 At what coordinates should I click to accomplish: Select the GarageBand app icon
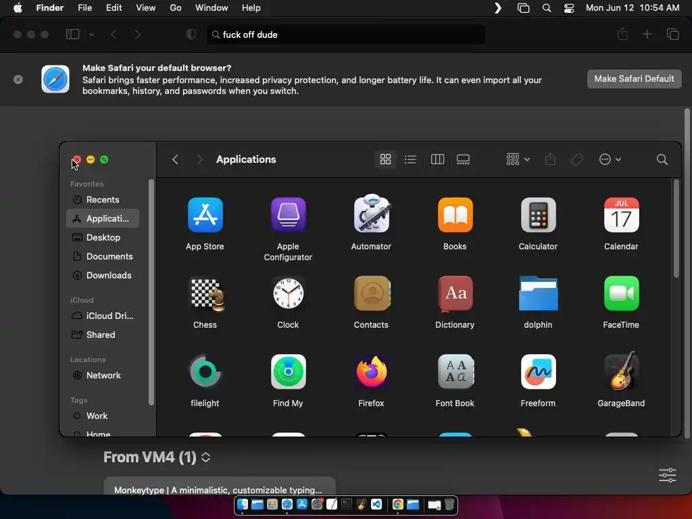coord(621,371)
